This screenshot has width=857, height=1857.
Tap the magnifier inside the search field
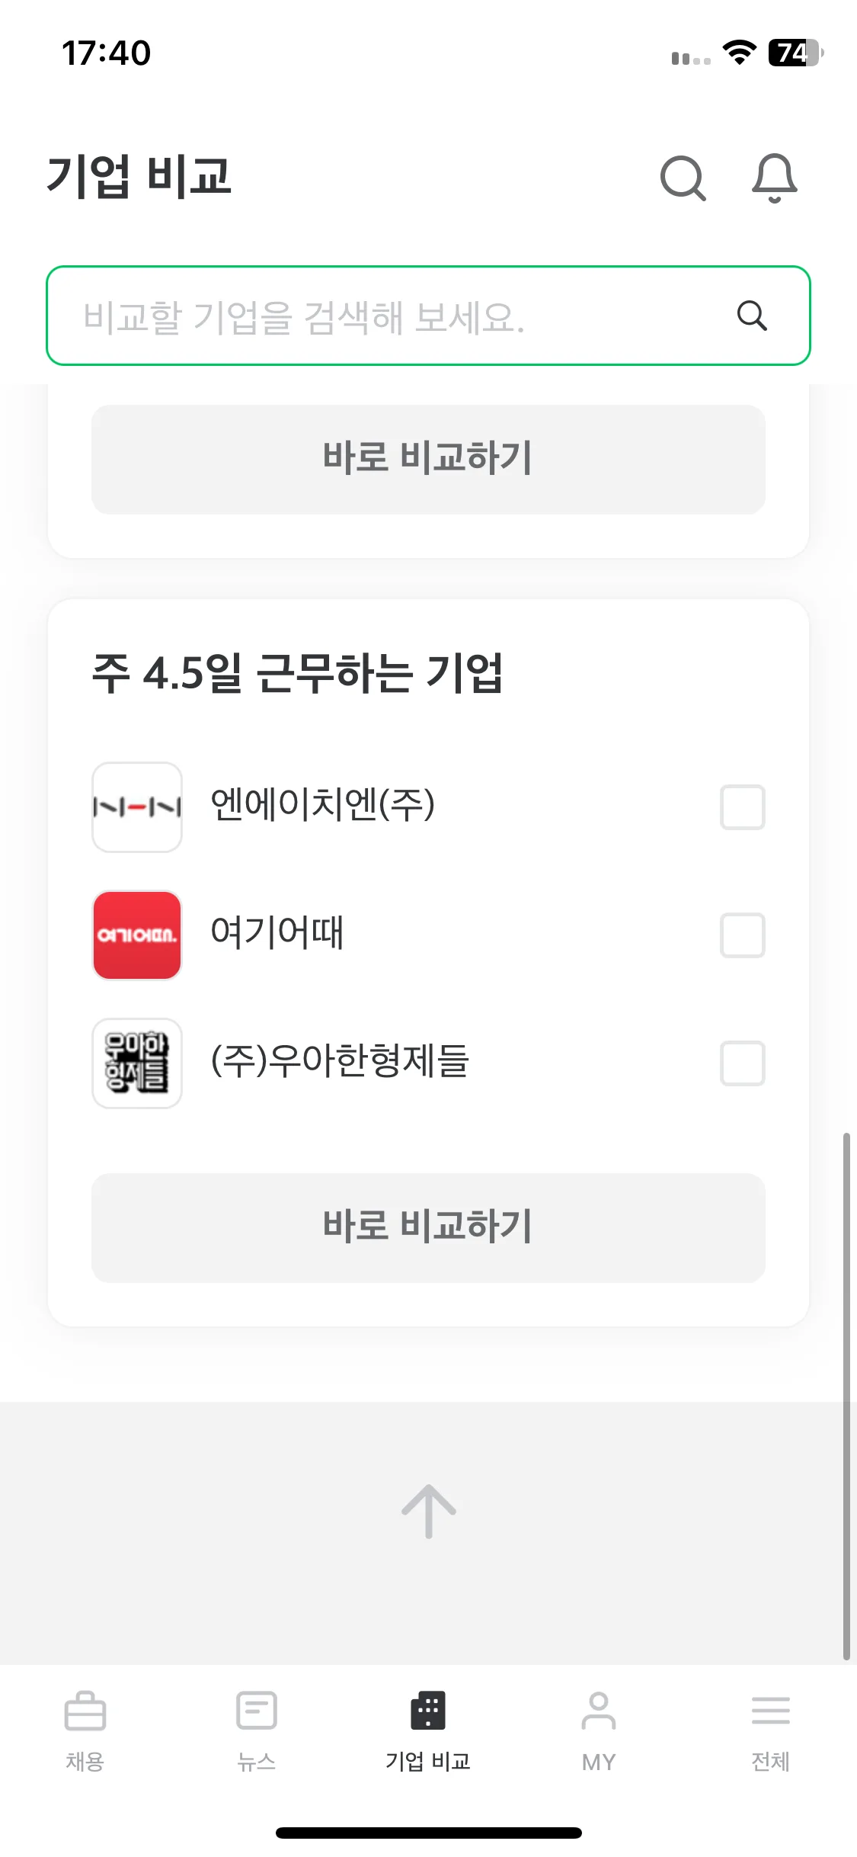click(752, 315)
